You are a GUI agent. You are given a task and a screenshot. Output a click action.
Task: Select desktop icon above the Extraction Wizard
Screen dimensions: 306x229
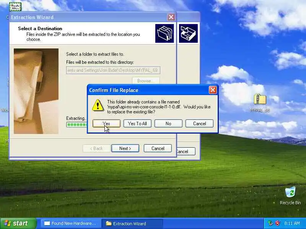click(15, 6)
